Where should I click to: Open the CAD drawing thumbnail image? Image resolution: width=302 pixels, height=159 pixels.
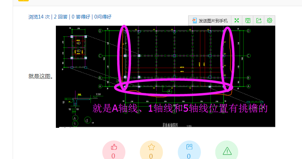pos(166,77)
